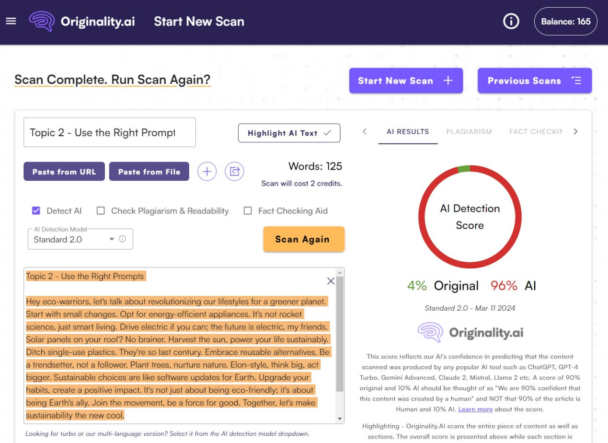Enable Fact Checking Aid checkbox

(x=248, y=211)
